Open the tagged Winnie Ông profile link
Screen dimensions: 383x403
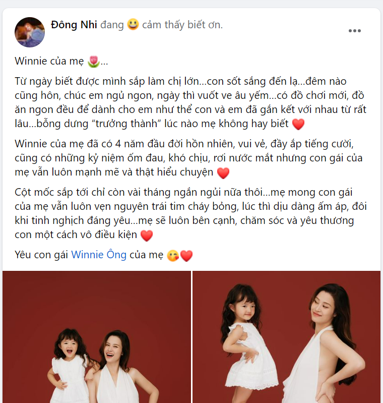(99, 255)
